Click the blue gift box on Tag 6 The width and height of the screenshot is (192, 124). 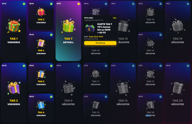[x=41, y=105]
